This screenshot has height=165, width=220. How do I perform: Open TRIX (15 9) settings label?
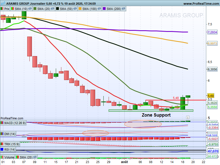coord(12,144)
